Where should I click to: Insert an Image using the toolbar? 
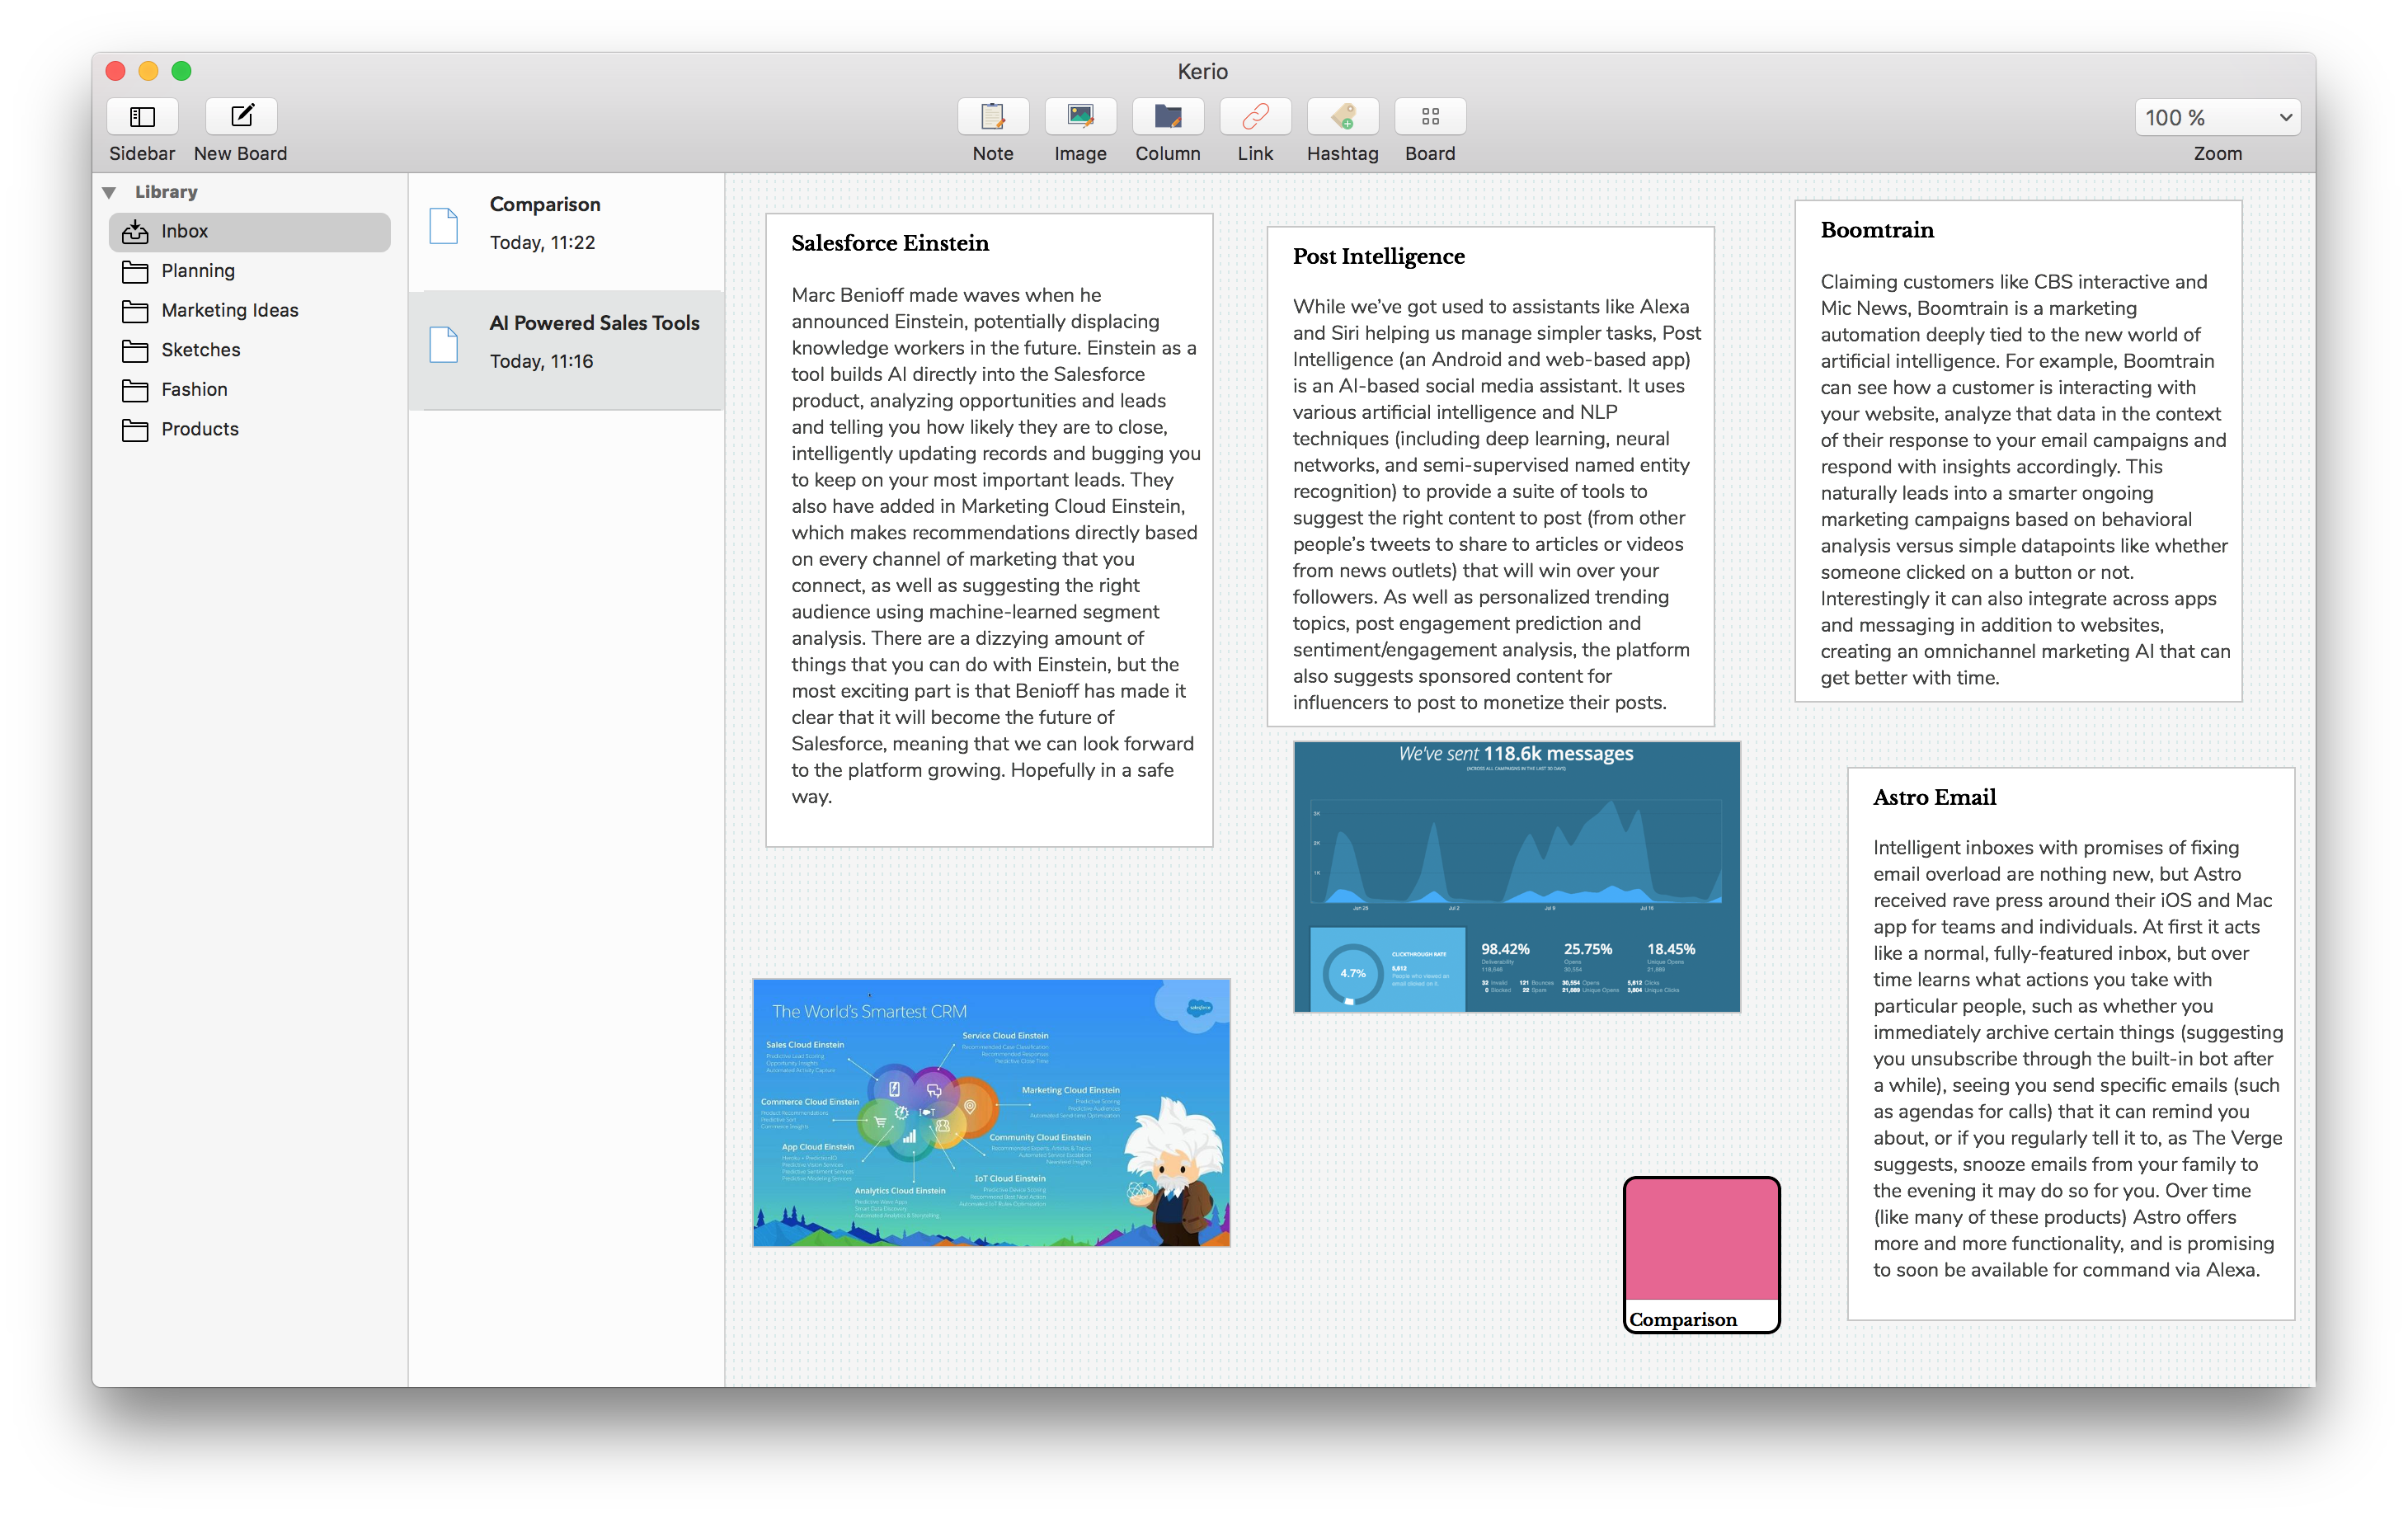(1080, 117)
